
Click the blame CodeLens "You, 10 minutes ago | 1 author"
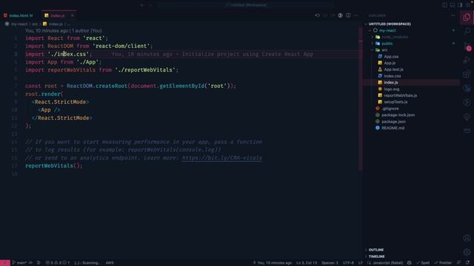click(64, 30)
